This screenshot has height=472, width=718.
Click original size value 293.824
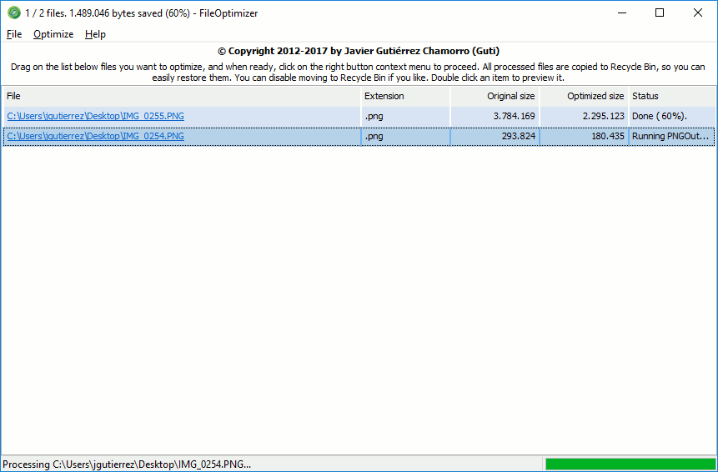519,137
